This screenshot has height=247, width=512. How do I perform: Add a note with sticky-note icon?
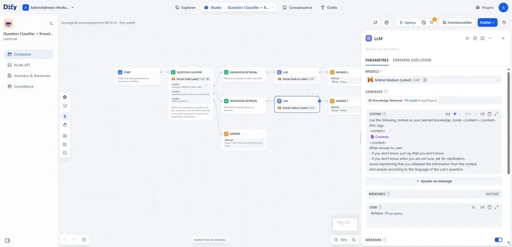(65, 105)
